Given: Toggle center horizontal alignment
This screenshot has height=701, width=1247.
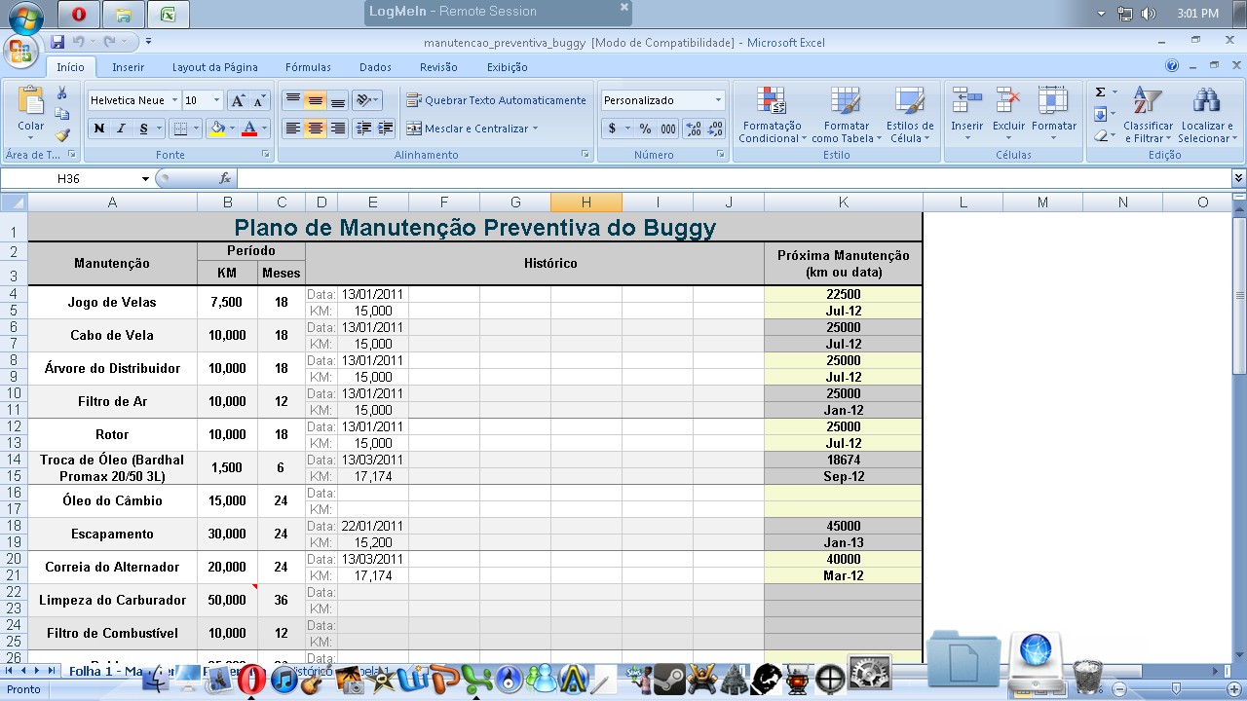Looking at the screenshot, I should pyautogui.click(x=315, y=129).
